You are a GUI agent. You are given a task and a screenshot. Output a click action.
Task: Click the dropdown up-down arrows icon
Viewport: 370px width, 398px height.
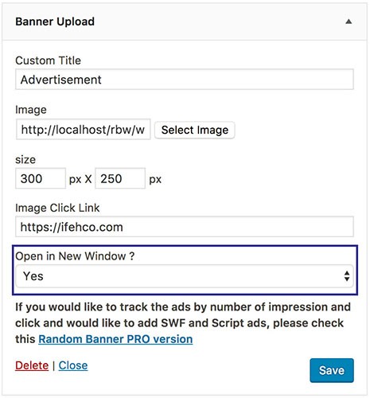click(x=347, y=276)
